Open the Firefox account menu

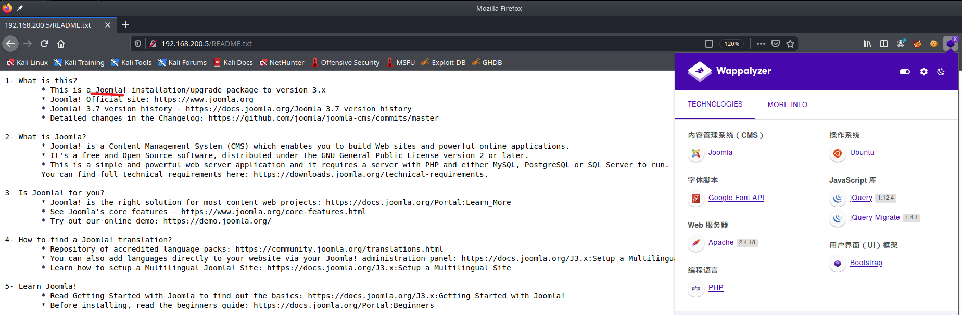click(901, 44)
